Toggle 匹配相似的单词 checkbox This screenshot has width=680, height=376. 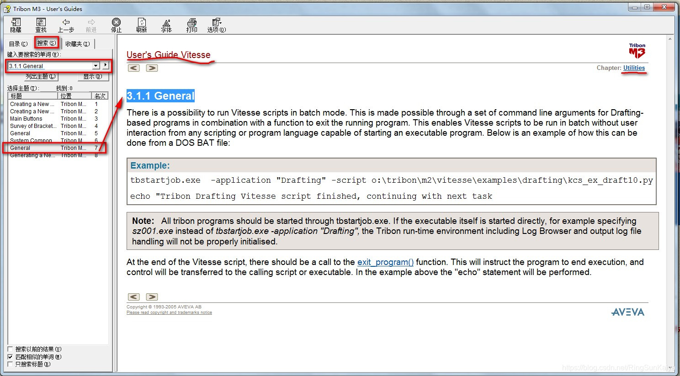pos(10,357)
